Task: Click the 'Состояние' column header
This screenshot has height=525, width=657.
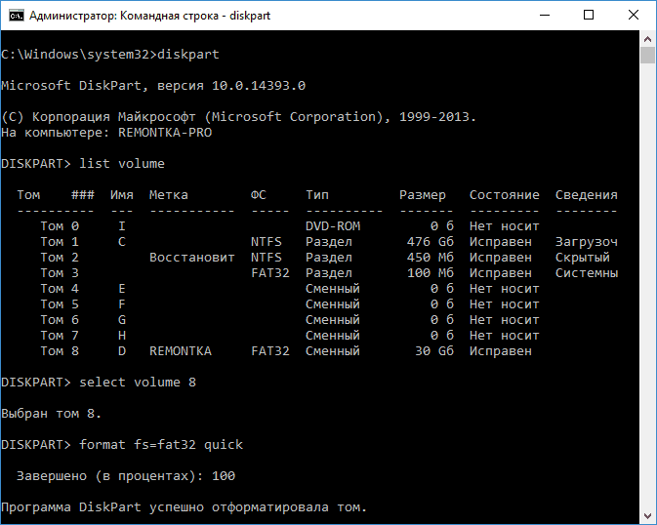Action: click(x=504, y=195)
